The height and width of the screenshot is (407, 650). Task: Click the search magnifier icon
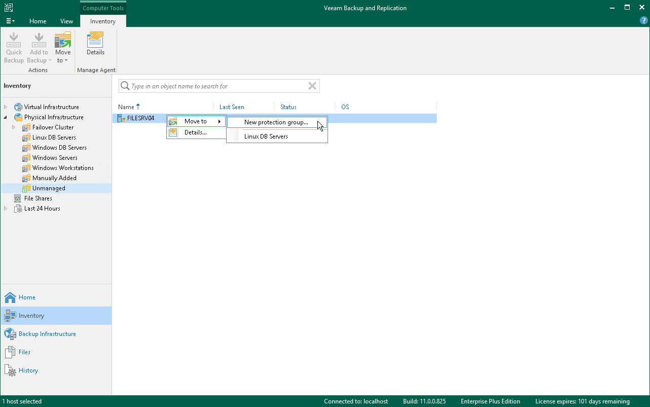tap(125, 86)
